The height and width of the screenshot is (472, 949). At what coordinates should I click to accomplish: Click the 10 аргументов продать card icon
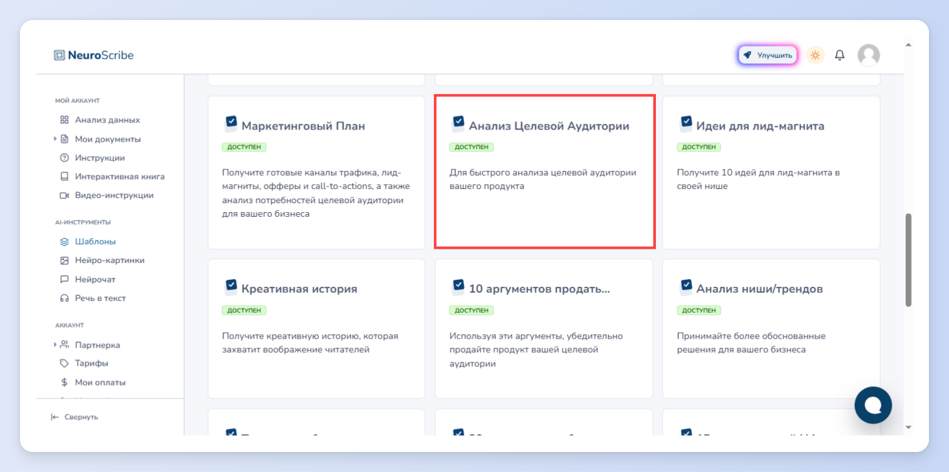coord(458,287)
